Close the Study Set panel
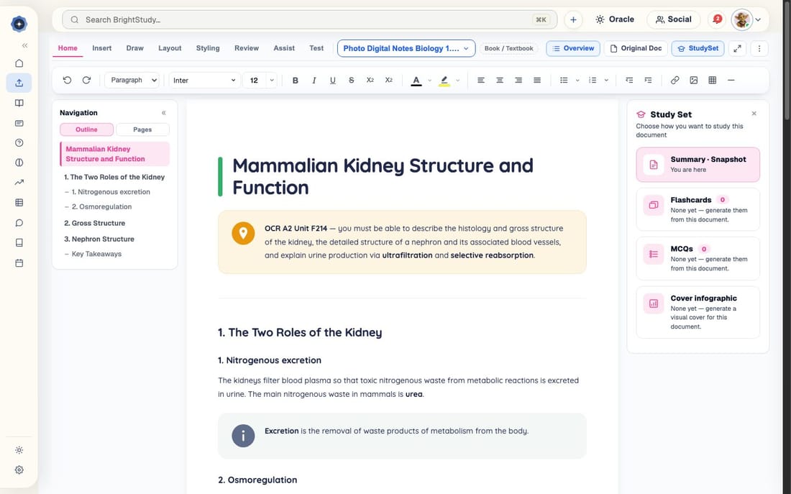Viewport: 791px width, 494px height. coord(754,114)
